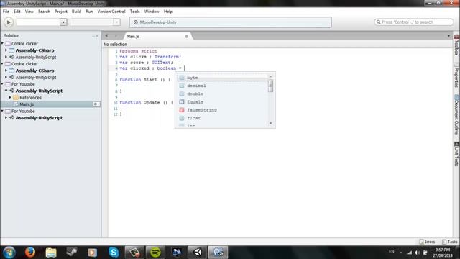Click the autocomplete scroll down arrow

pos(270,123)
